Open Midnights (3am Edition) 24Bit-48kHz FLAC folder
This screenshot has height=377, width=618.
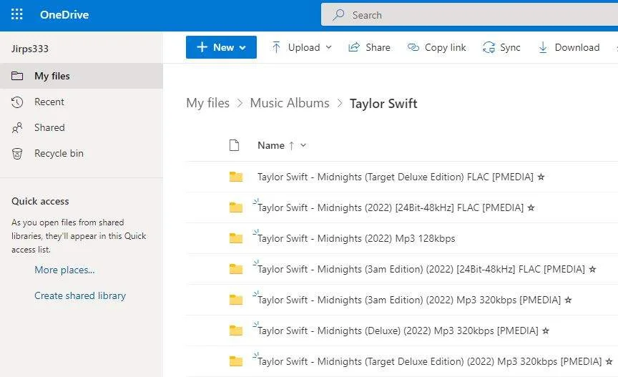pos(421,270)
